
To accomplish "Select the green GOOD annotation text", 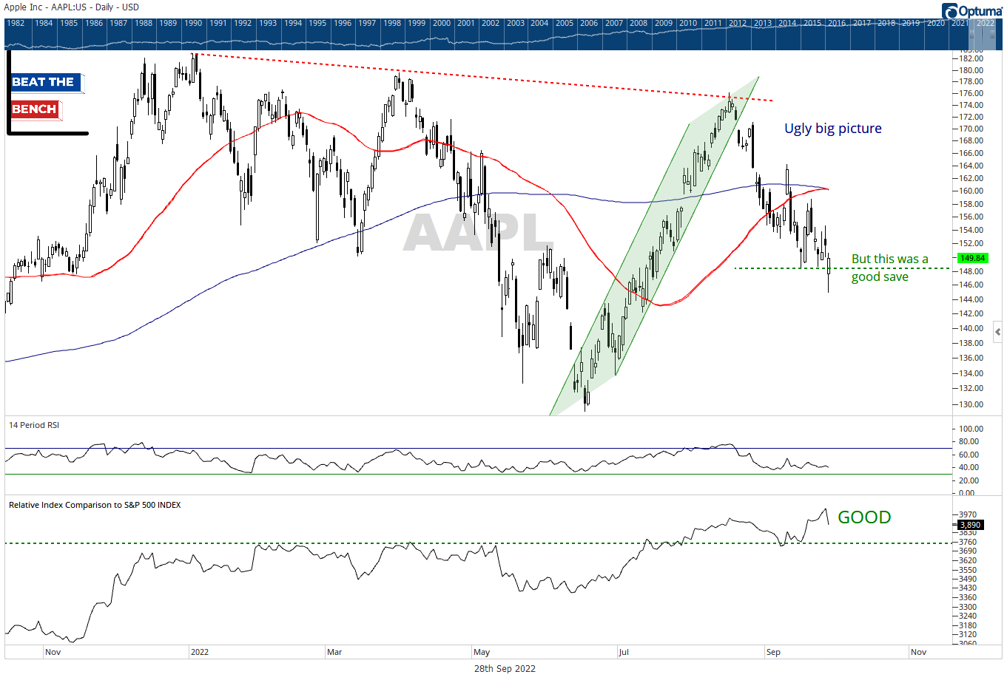I will pos(864,517).
